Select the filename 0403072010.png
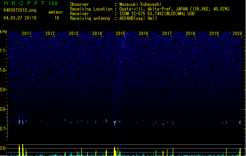 (x=20, y=10)
